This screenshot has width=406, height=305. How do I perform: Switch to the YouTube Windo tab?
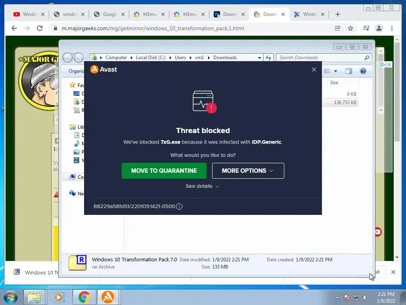coord(29,14)
